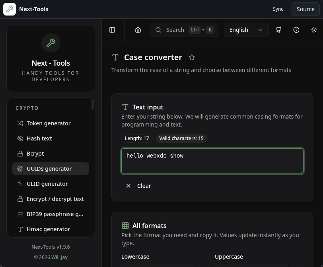Image resolution: width=323 pixels, height=267 pixels.
Task: Click the 'Case converter' page title
Action: coord(153,57)
